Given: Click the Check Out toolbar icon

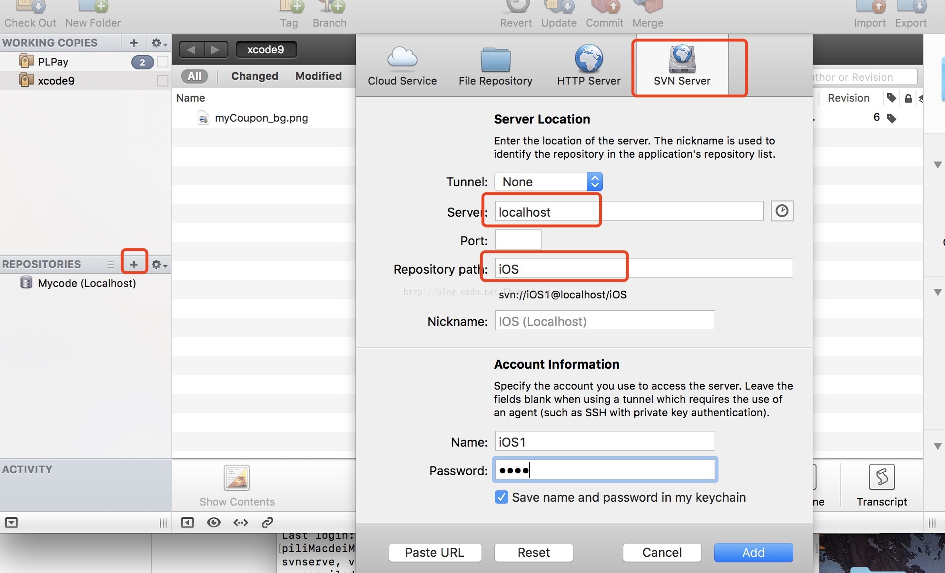Looking at the screenshot, I should pos(30,7).
